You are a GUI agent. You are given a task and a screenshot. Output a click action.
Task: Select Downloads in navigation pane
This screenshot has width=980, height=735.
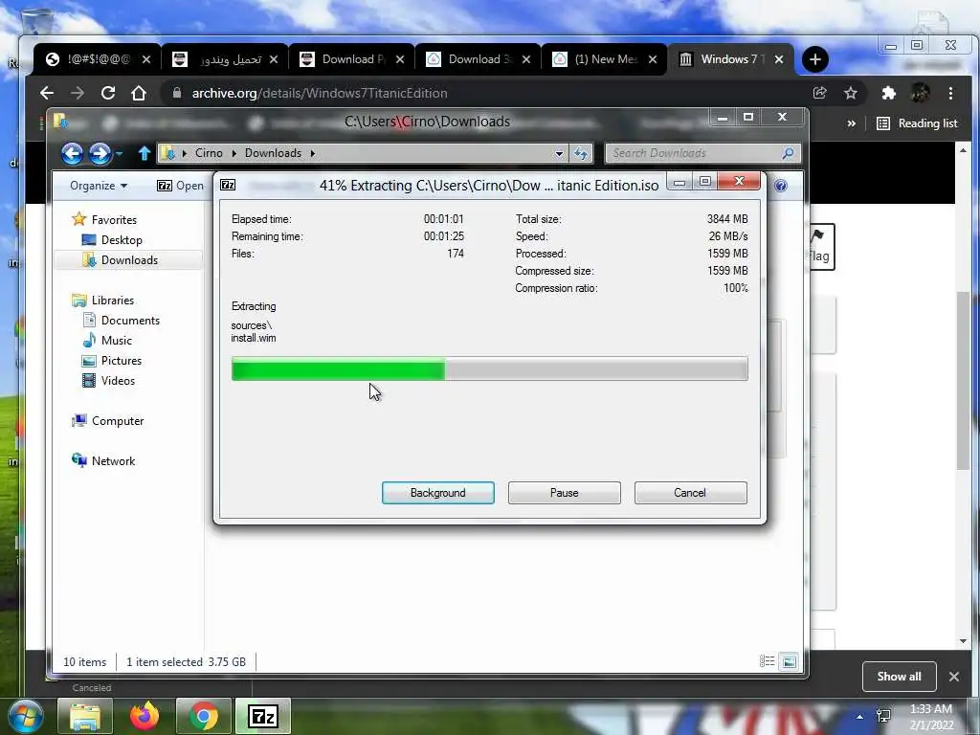pos(129,260)
